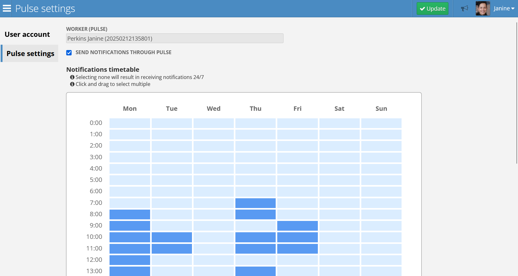This screenshot has height=276, width=518.
Task: Toggle Friday 10:00 time slot
Action: 297,237
